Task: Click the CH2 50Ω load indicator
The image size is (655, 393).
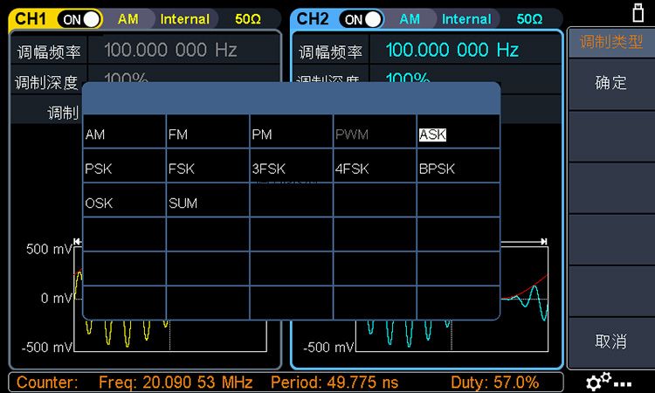Action: coord(528,18)
